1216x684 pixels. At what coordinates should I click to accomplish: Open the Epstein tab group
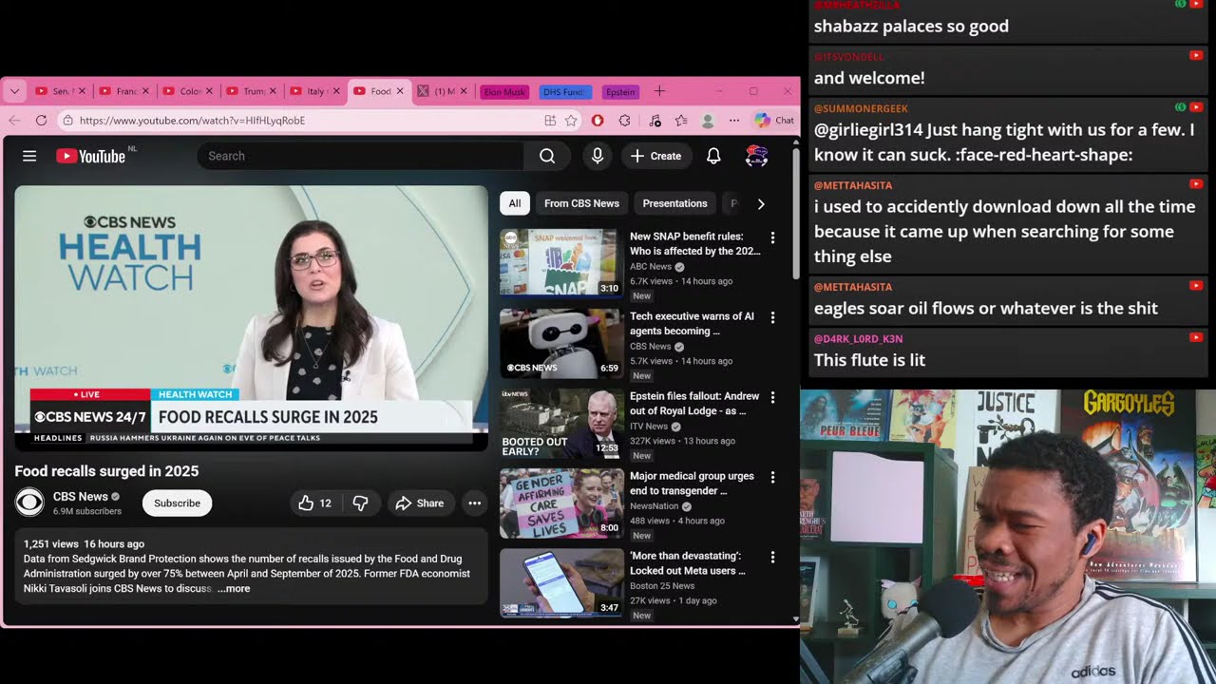coord(620,92)
